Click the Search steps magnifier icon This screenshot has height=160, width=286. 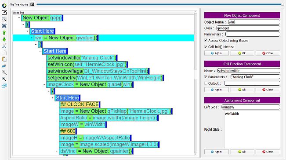pos(4,19)
